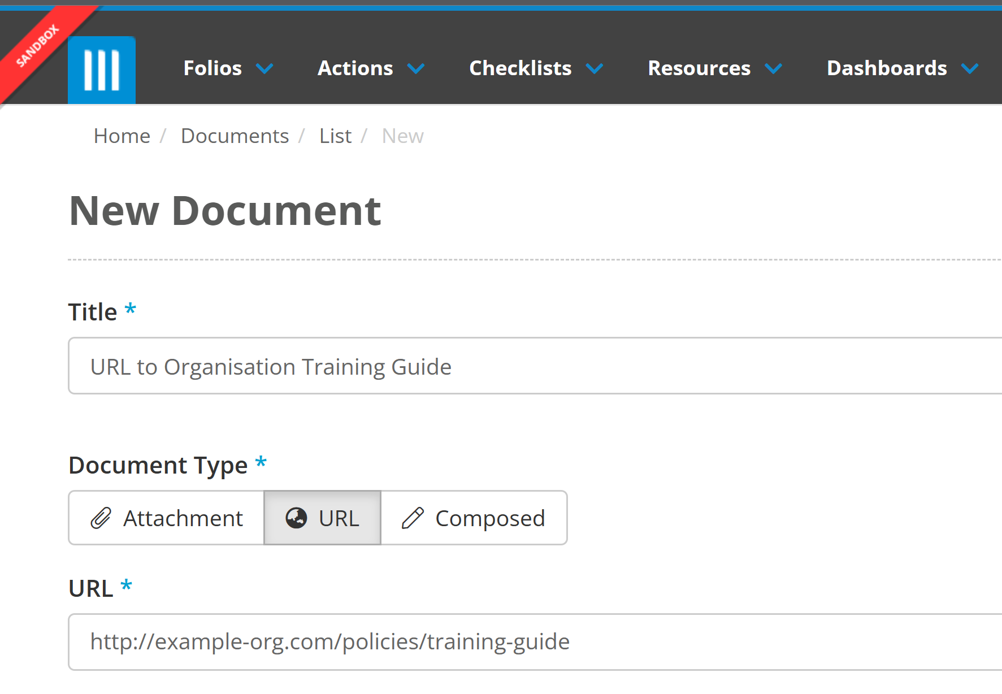Keep URL selected as document type
This screenshot has height=694, width=1002.
(322, 518)
